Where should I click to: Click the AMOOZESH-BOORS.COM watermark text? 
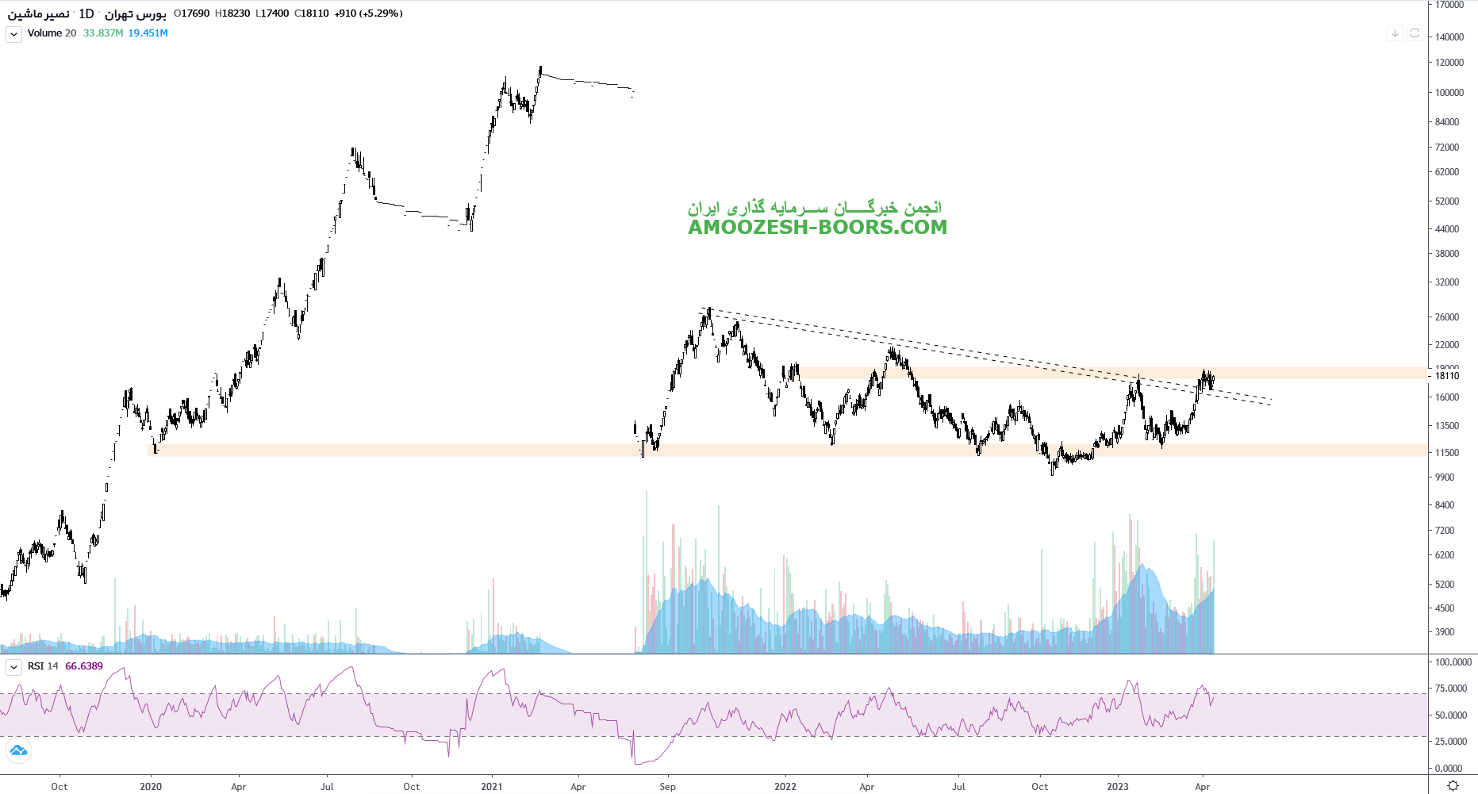[817, 228]
